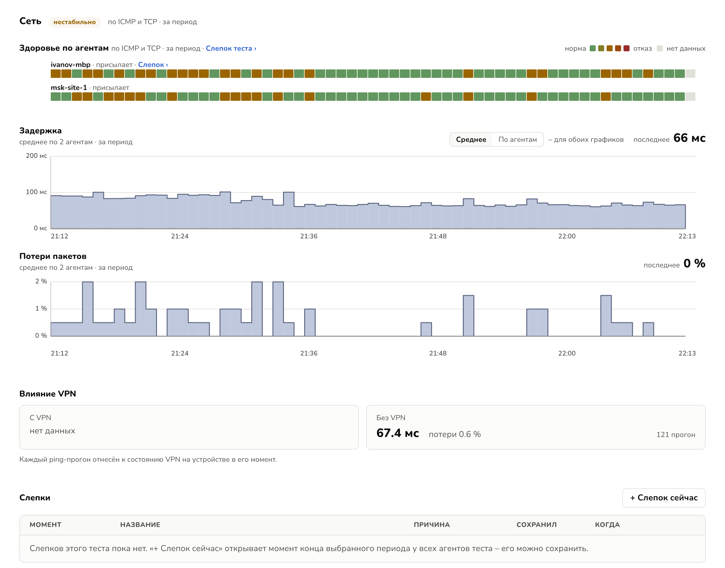Viewport: 725px width, 568px height.
Task: Click the нестабильно status badge
Action: (x=75, y=22)
